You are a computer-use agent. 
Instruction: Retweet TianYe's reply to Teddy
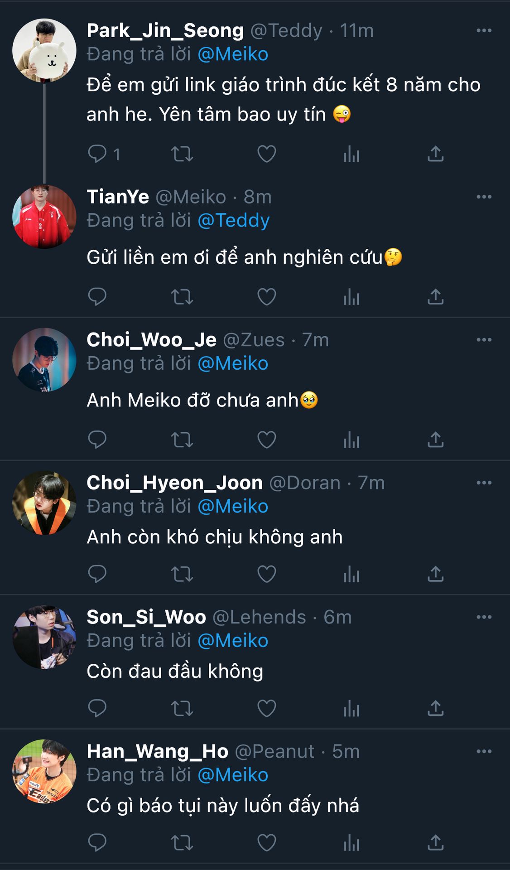point(182,297)
